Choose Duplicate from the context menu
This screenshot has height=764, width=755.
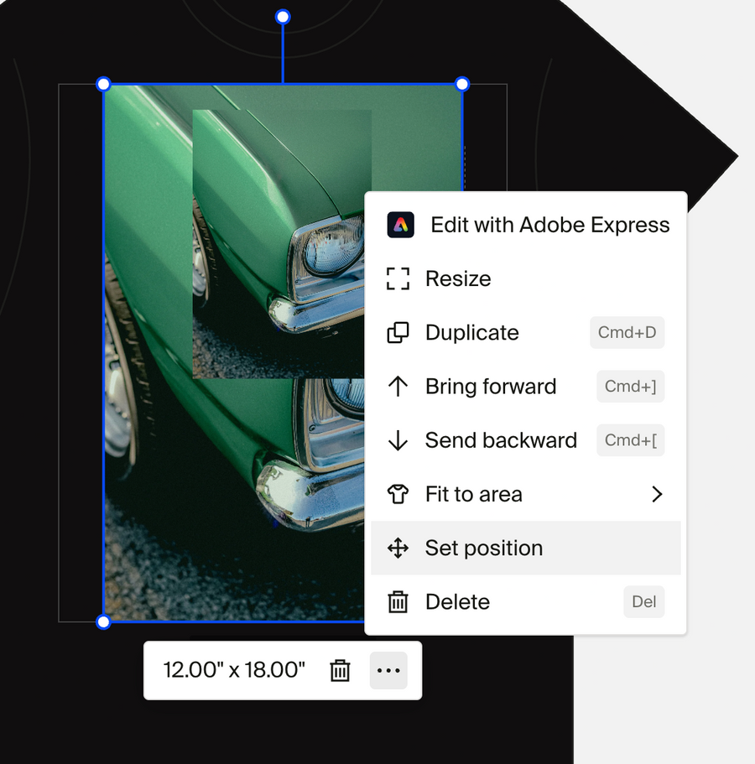click(471, 332)
